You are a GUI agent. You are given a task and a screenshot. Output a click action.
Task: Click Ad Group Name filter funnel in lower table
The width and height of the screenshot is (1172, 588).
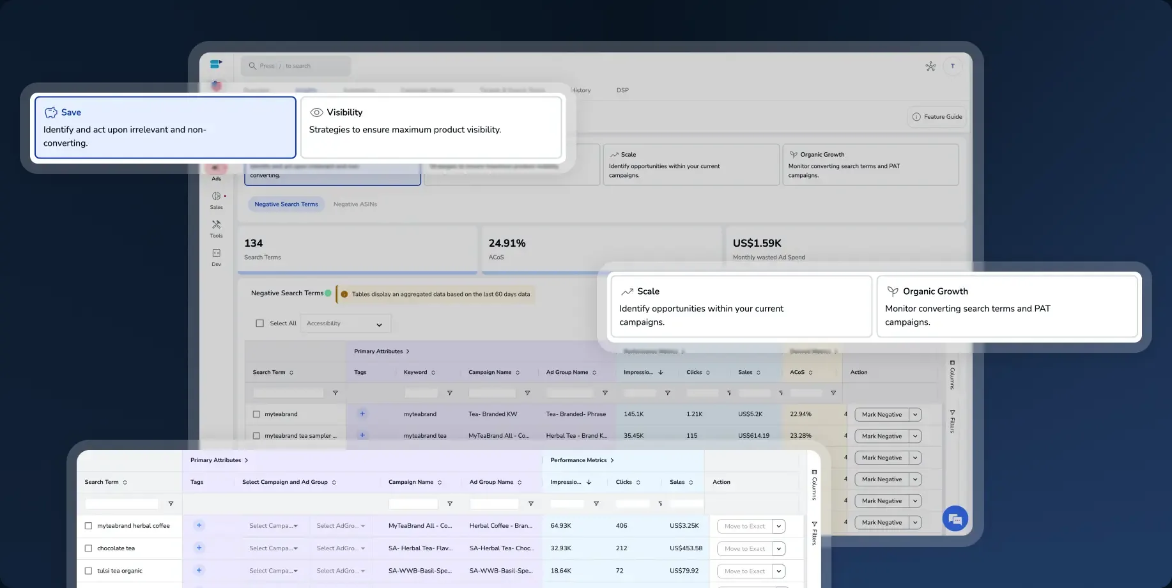pos(531,504)
